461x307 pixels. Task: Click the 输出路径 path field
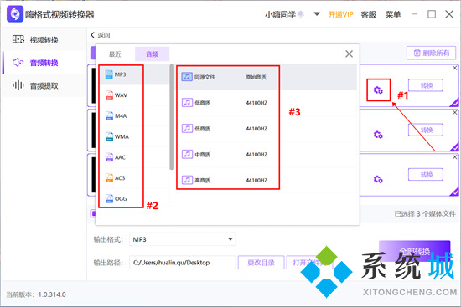(182, 262)
